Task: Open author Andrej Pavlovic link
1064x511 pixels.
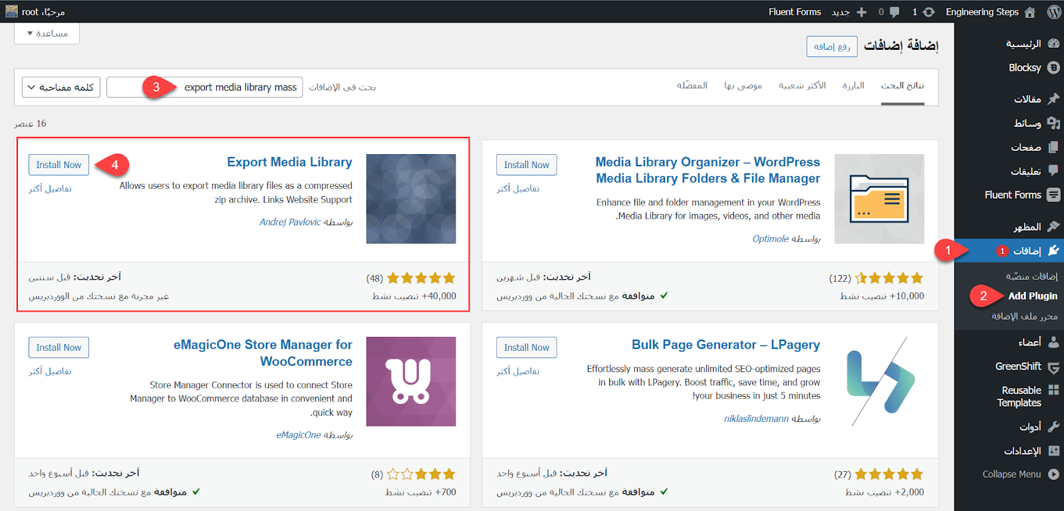Action: pos(290,222)
